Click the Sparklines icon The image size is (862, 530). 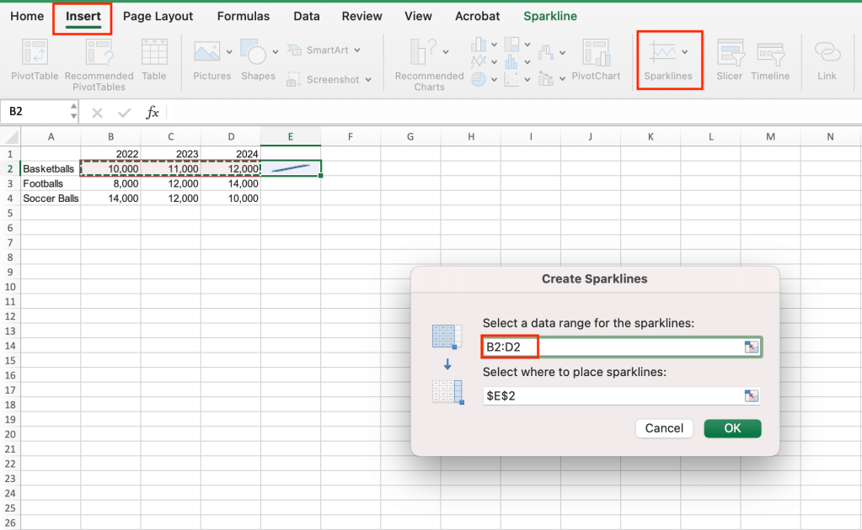[x=662, y=51]
